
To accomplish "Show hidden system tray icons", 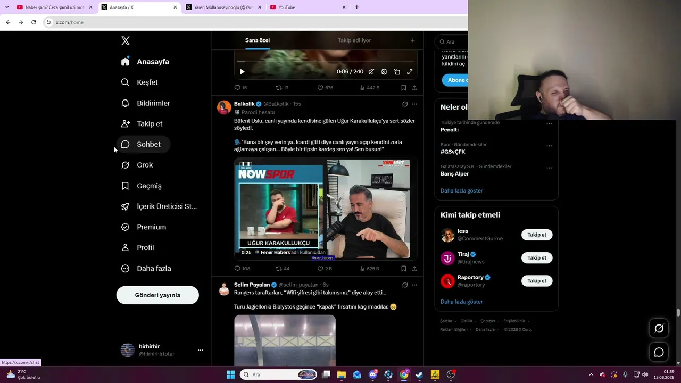I will coord(591,374).
